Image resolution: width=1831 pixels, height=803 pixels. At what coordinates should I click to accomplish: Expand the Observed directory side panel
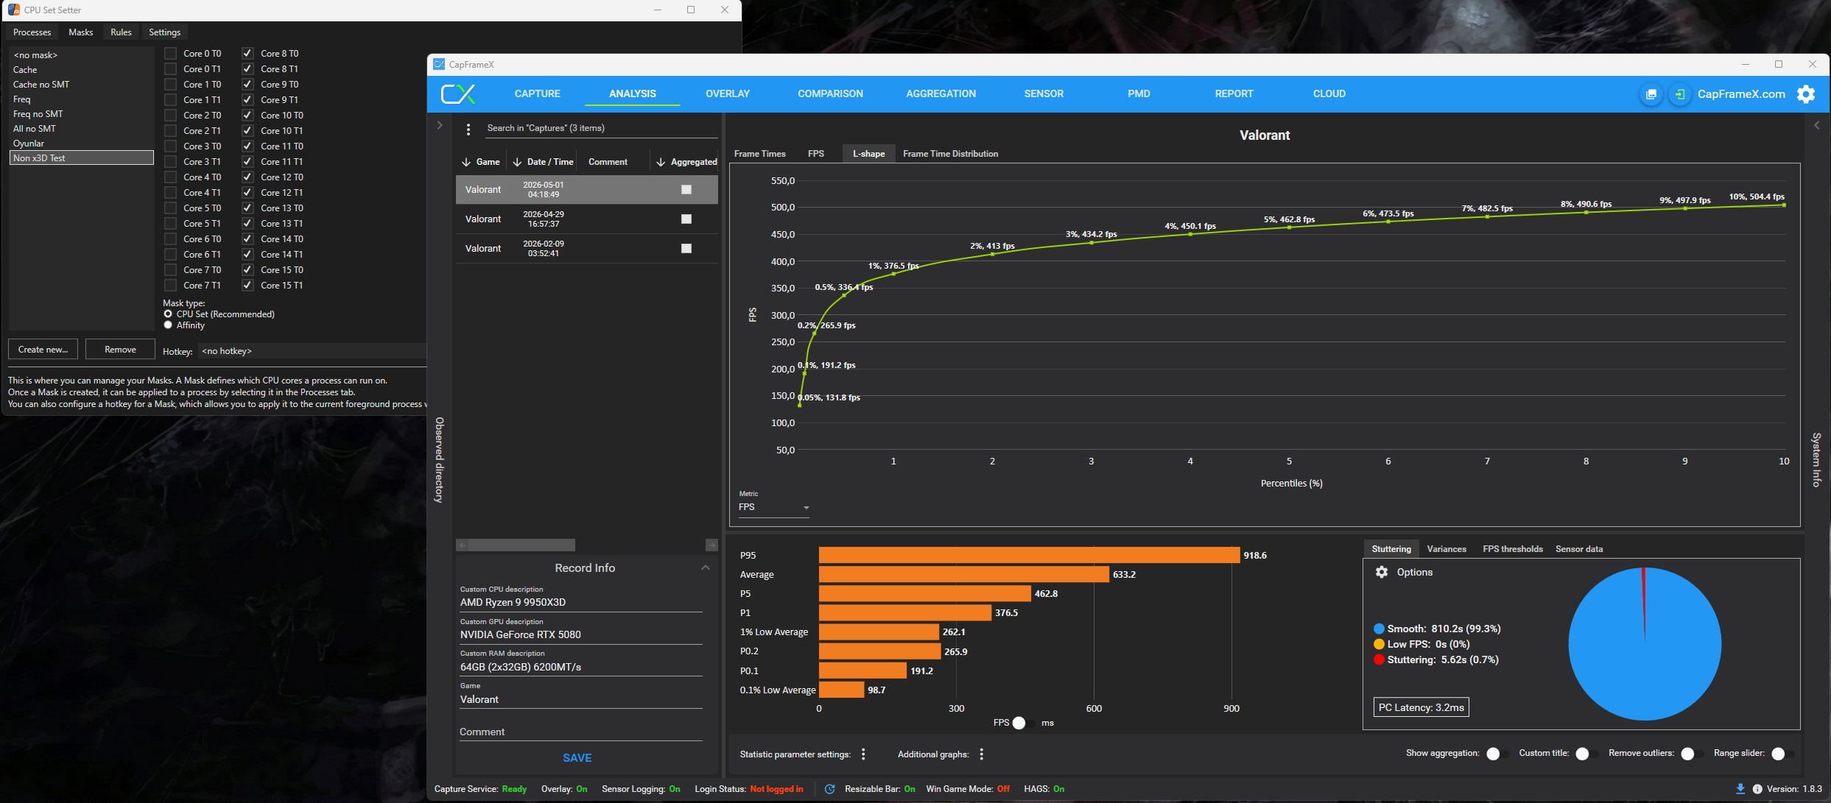click(440, 126)
